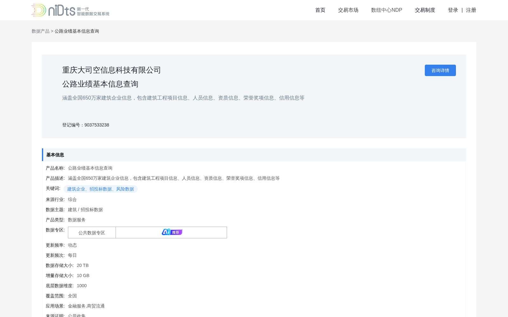Select 交易制度 in the top menu
Image resolution: width=508 pixels, height=317 pixels.
425,10
